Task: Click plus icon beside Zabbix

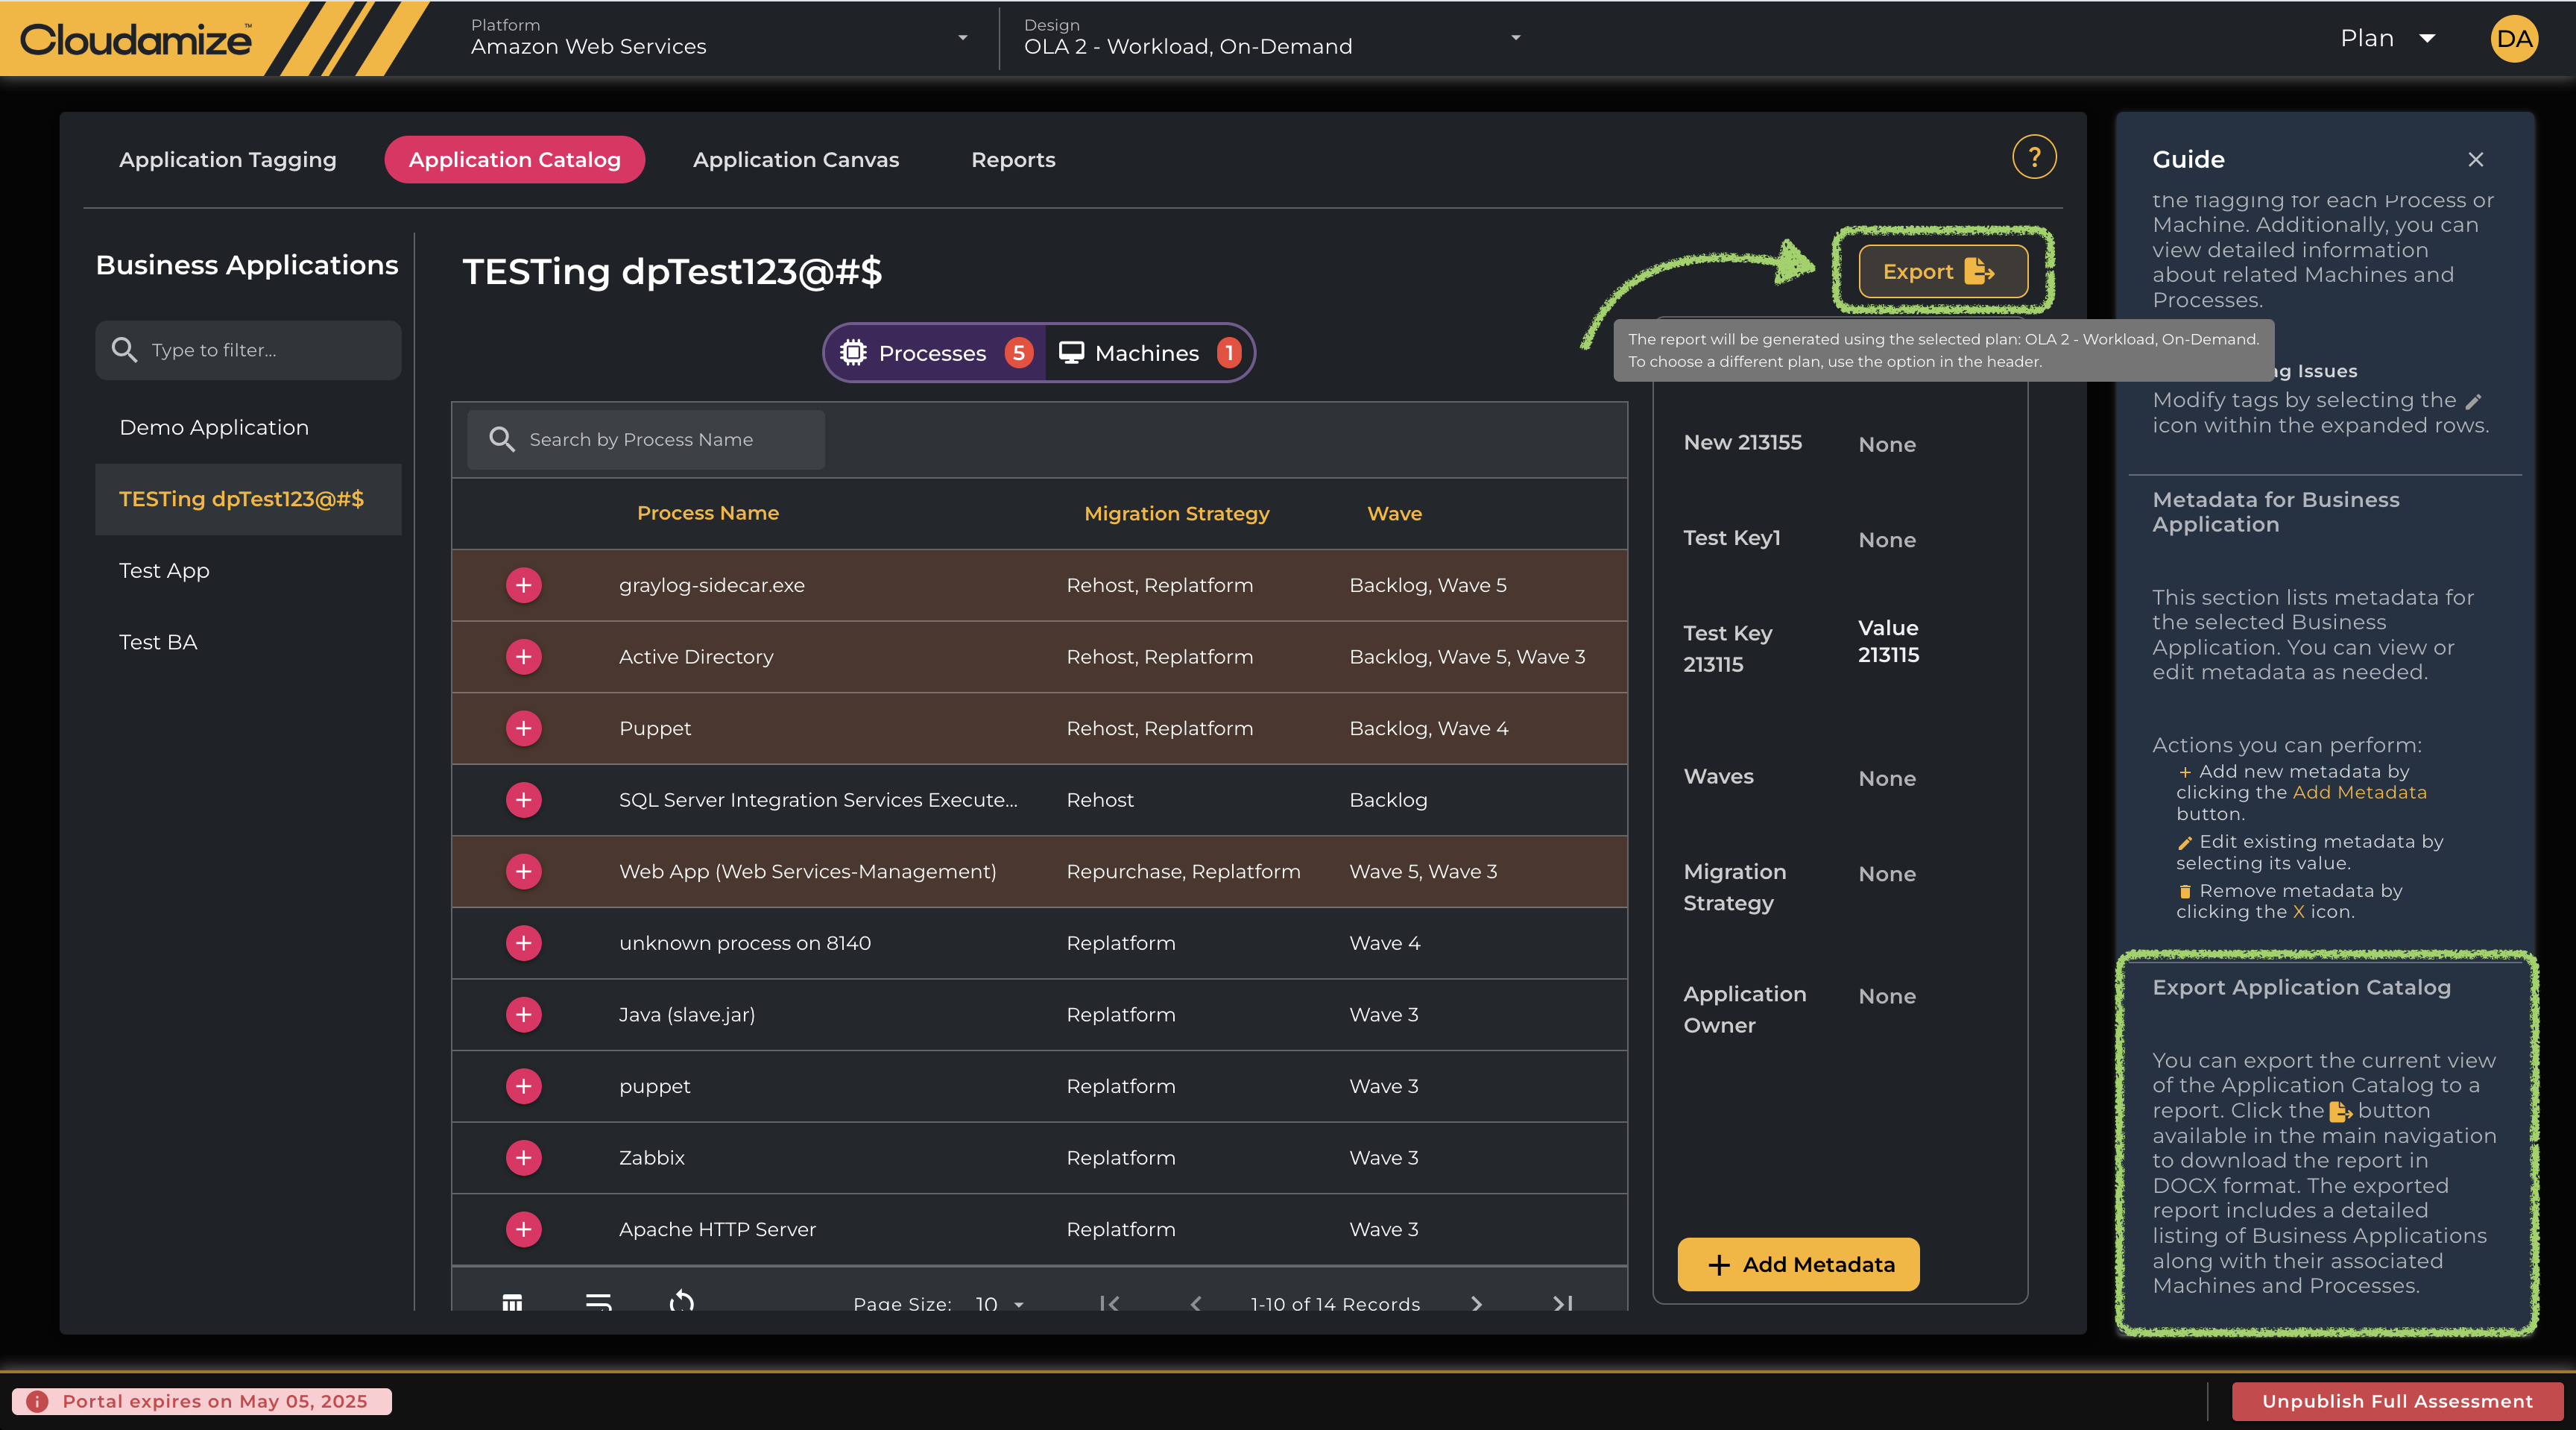Action: click(x=523, y=1158)
